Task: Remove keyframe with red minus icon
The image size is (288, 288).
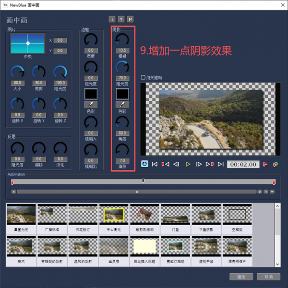Action: coord(265,164)
